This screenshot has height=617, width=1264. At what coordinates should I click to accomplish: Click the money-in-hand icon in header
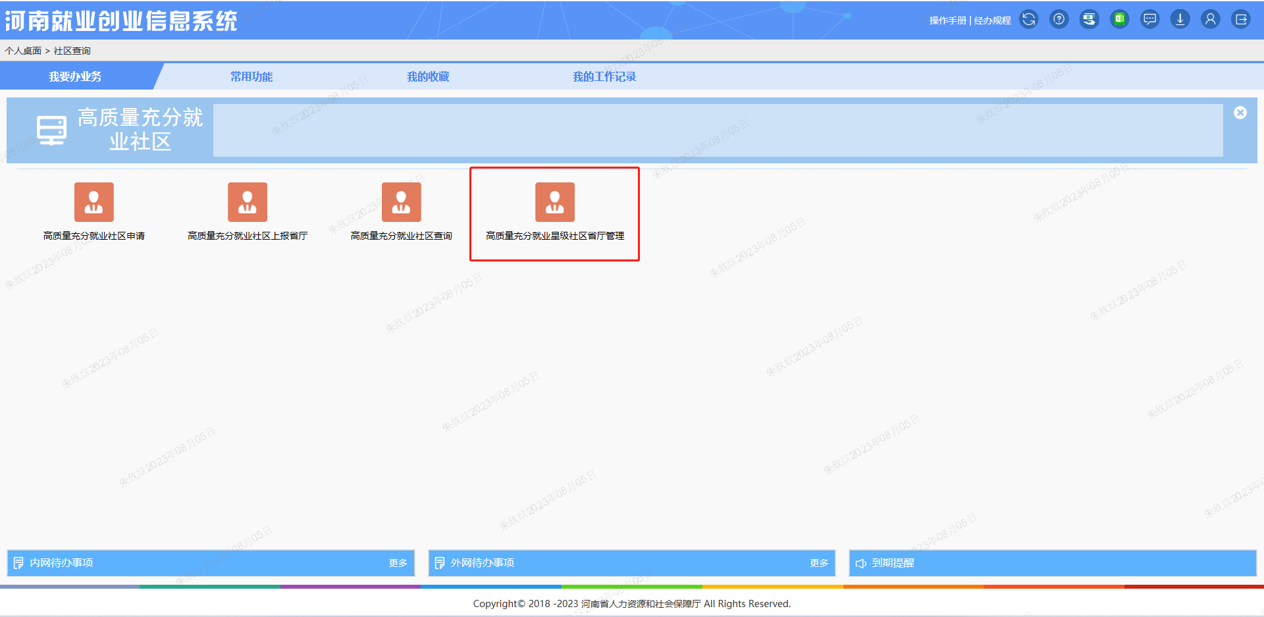click(1089, 20)
